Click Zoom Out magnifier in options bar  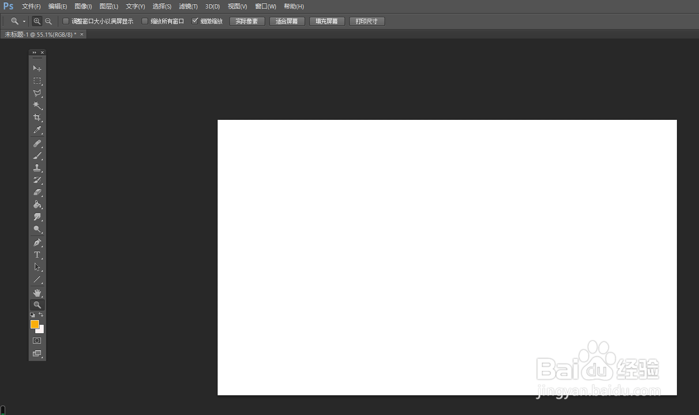[48, 21]
